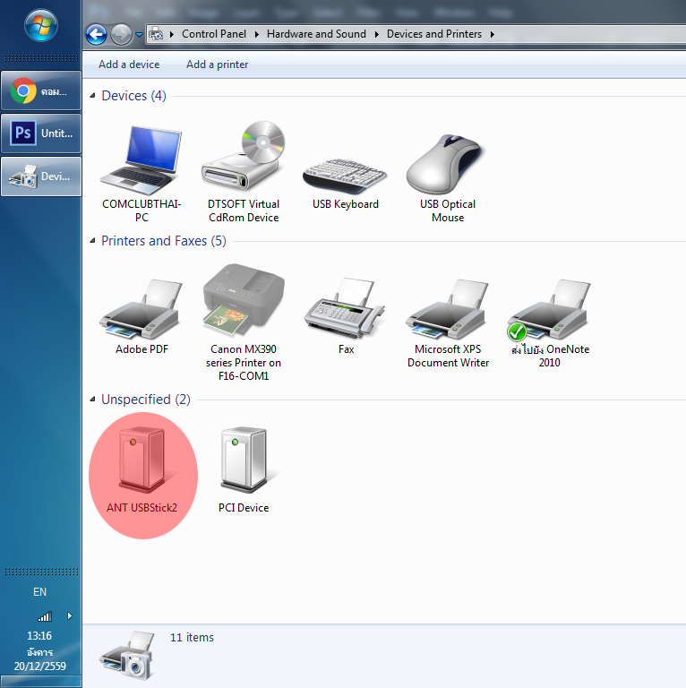This screenshot has height=688, width=686.
Task: Expand the arrow after Hardware and Sound
Action: [x=376, y=34]
